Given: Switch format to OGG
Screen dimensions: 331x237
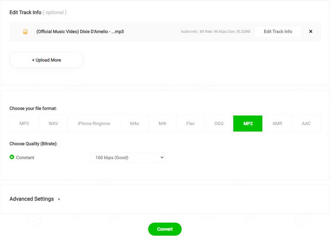Looking at the screenshot, I should (219, 124).
